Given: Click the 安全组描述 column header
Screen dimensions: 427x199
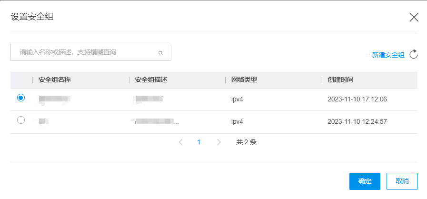Looking at the screenshot, I should tap(151, 80).
